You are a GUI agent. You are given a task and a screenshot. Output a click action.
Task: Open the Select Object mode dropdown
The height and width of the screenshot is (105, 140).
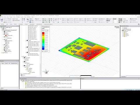click(x=16, y=19)
